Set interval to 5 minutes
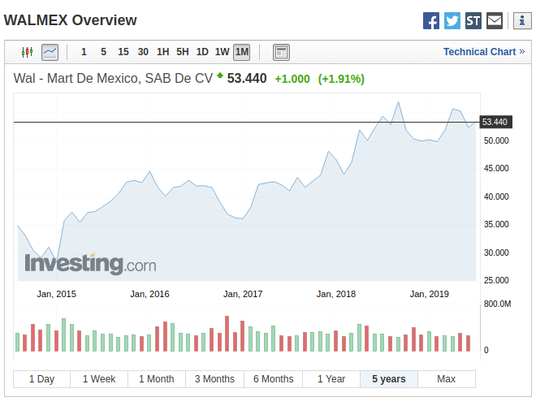This screenshot has height=410, width=536. (104, 52)
